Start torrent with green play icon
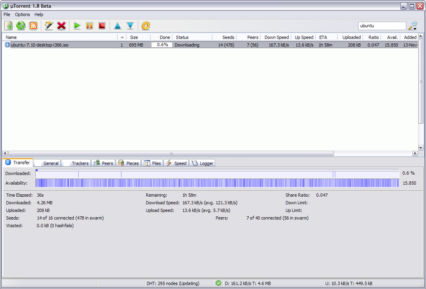 pos(77,26)
